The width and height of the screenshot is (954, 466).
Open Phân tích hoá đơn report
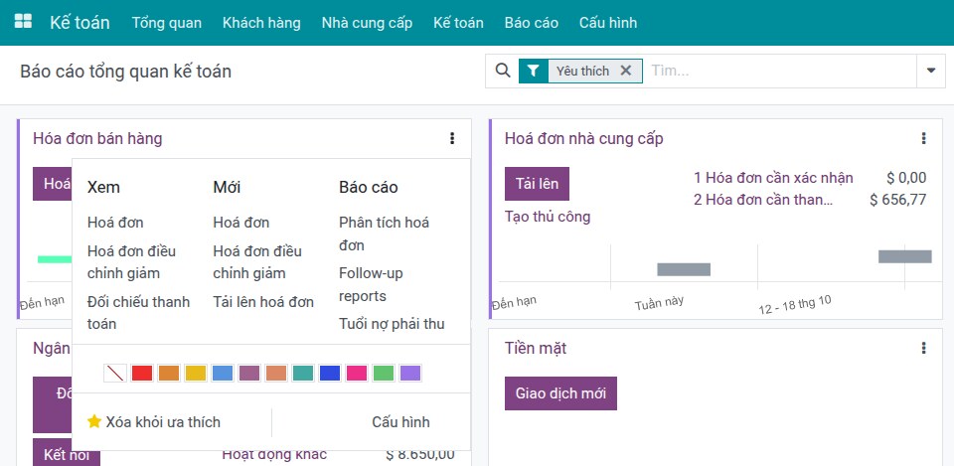click(x=384, y=233)
